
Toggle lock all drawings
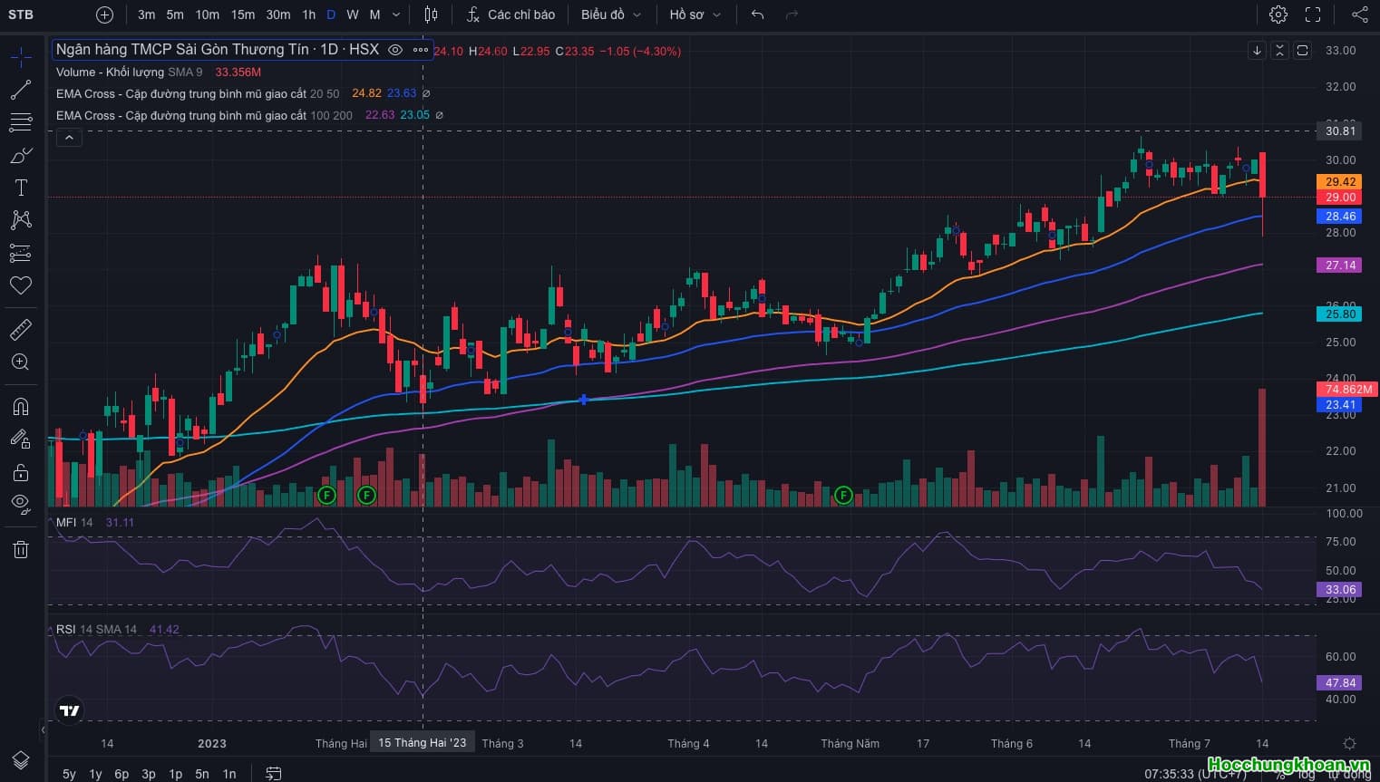[21, 472]
